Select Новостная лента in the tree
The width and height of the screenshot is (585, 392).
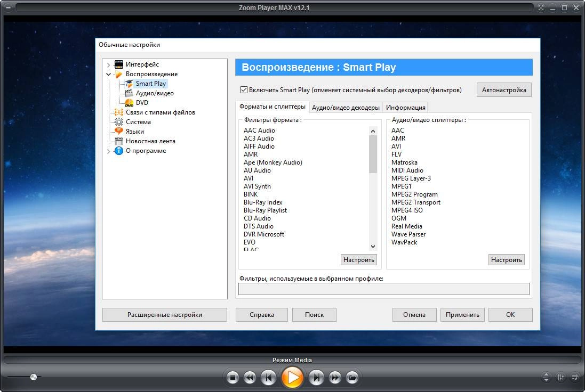(150, 141)
